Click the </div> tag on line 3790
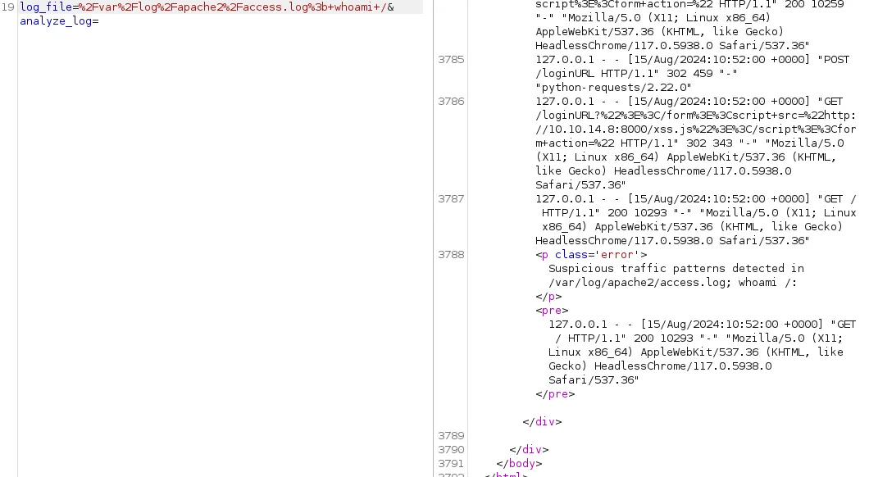Viewport: 869px width, 477px height. click(530, 450)
